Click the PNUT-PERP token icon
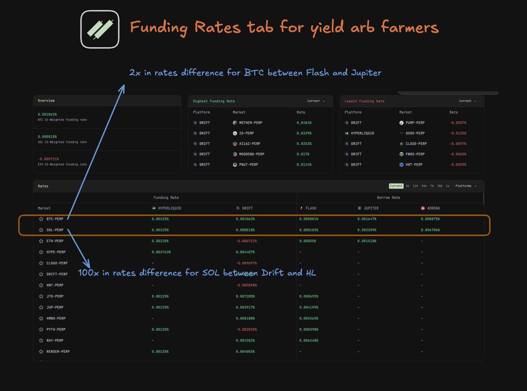527x391 pixels. pos(235,165)
